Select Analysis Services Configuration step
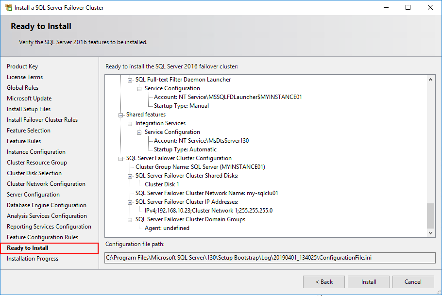 coord(47,216)
